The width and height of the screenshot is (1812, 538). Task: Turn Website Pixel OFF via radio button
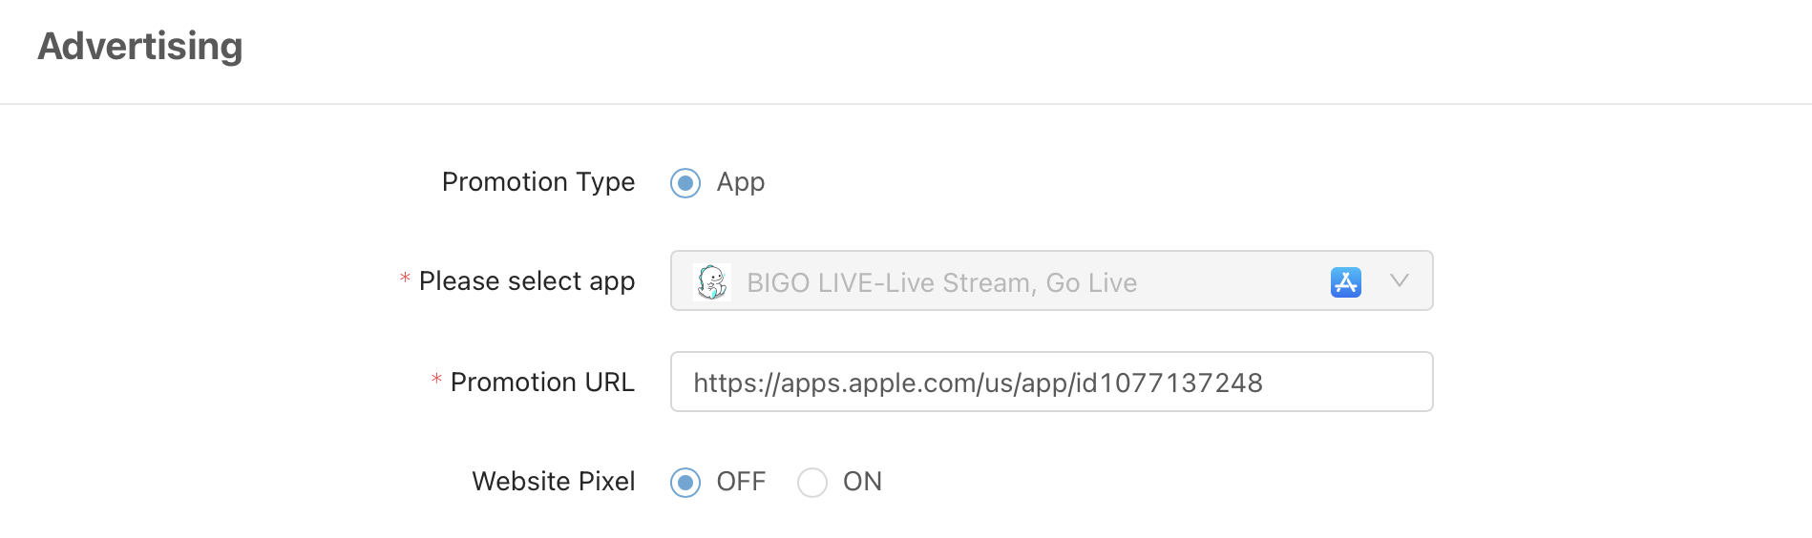tap(685, 483)
